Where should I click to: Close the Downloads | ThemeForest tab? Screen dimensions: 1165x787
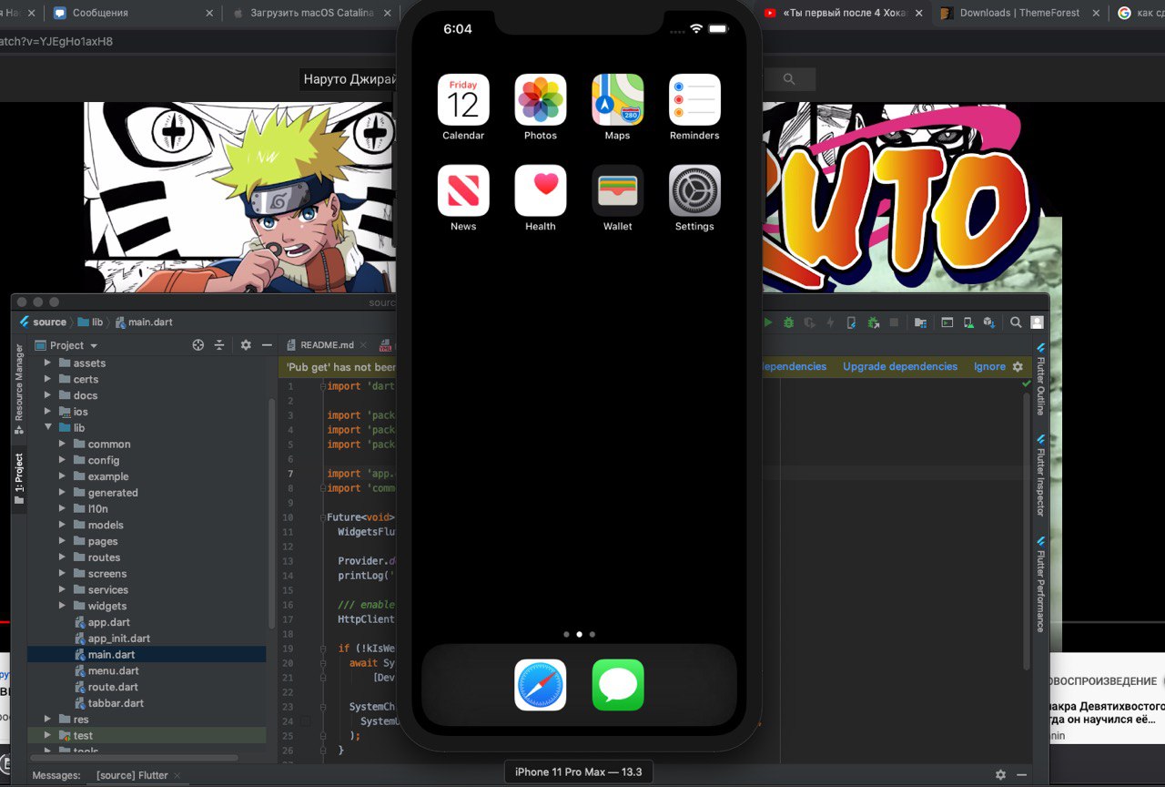[x=1095, y=13]
